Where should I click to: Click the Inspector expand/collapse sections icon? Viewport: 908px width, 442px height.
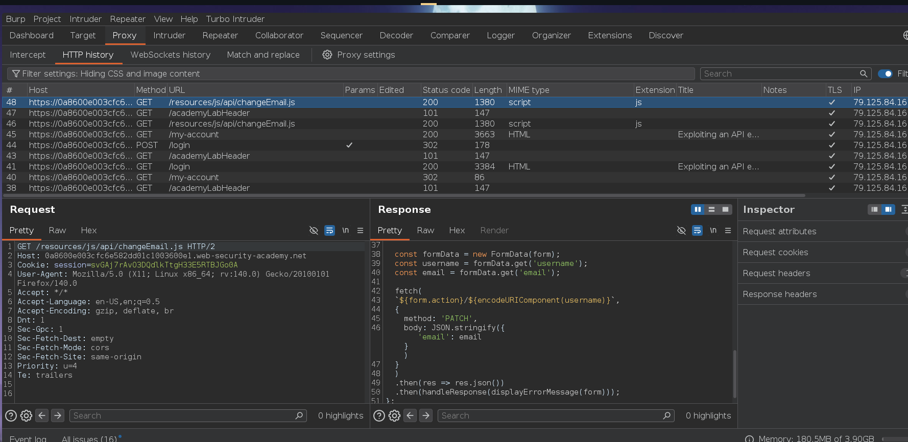pyautogui.click(x=904, y=209)
